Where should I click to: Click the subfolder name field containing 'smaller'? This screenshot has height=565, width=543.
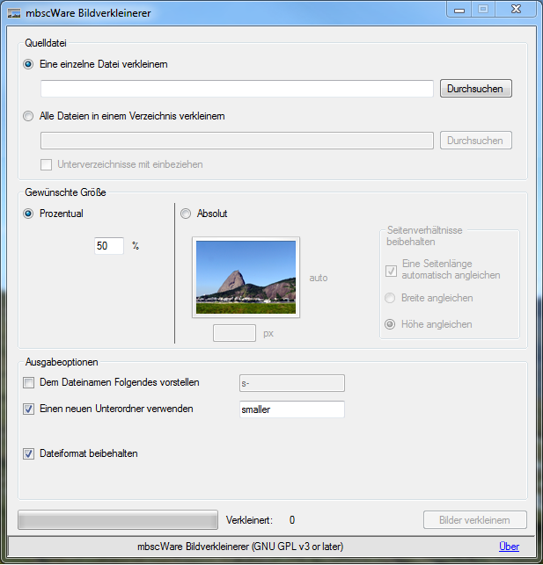pyautogui.click(x=291, y=409)
